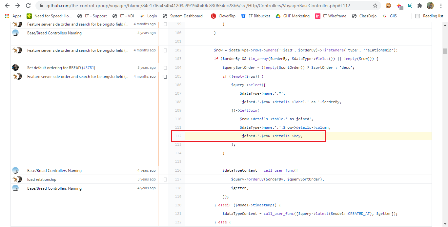Open 'Set default ordering for BREAD' commit
448x227 pixels.
click(x=54, y=68)
